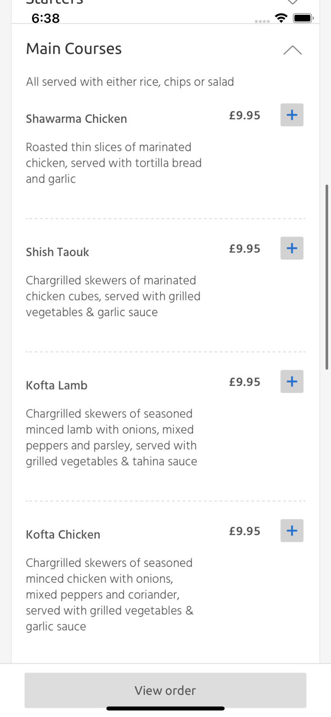Add Kofta Chicken to the order
Screen dimensions: 331x717
[x=292, y=531]
